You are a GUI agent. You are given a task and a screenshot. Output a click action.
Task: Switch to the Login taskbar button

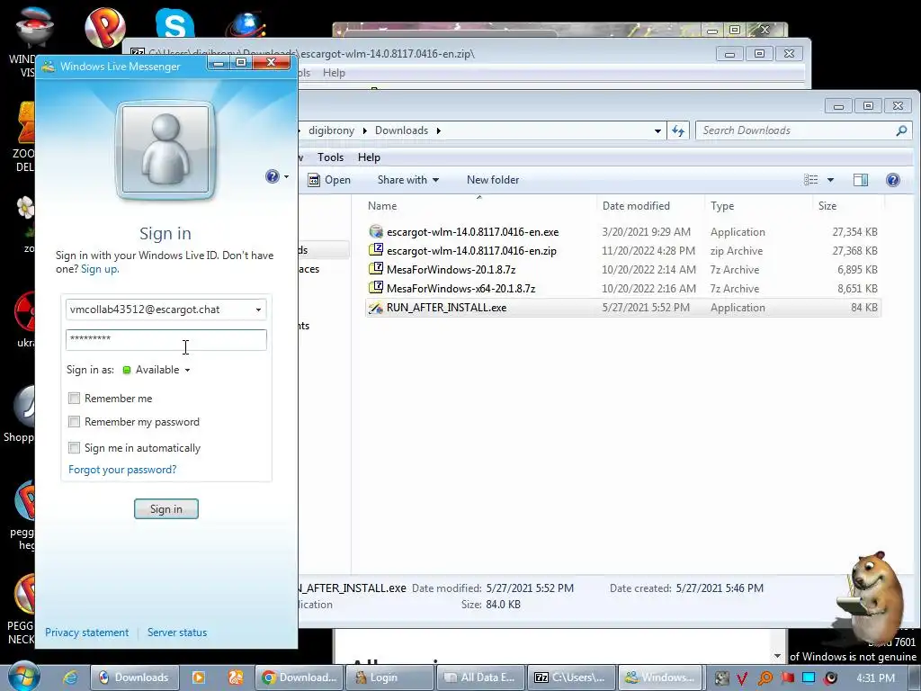click(390, 678)
